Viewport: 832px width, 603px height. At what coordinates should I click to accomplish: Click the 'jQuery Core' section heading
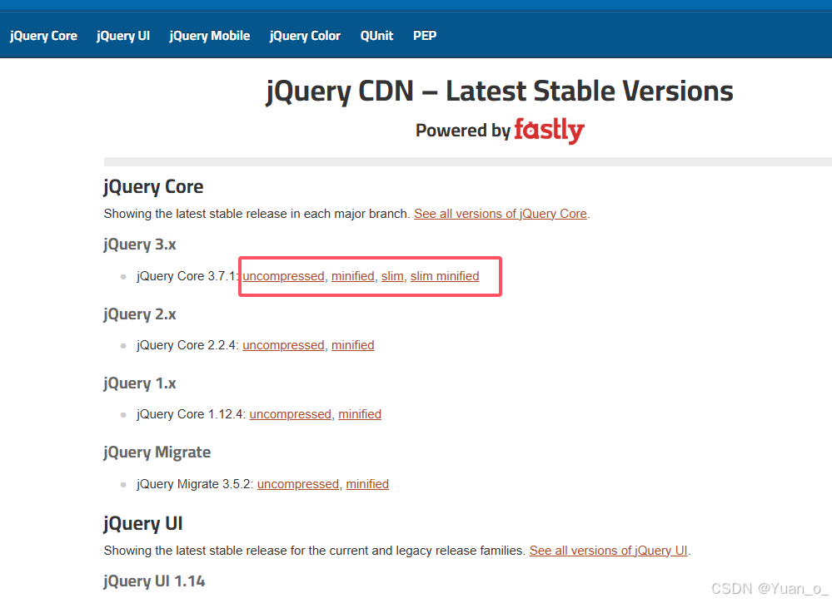(x=153, y=187)
